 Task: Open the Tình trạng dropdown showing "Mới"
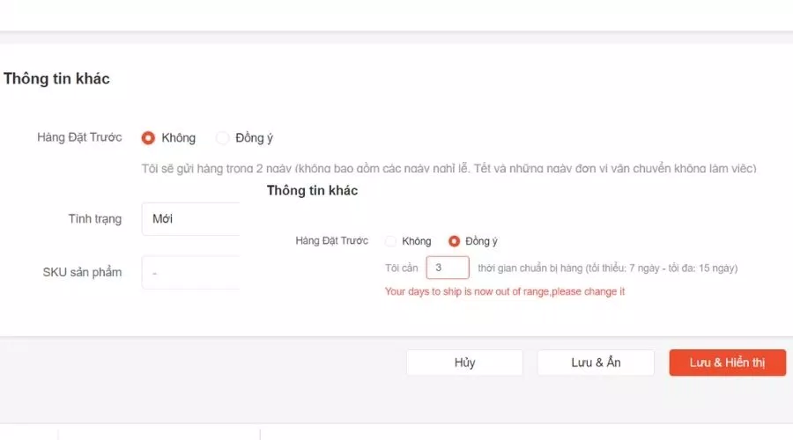[x=190, y=219]
